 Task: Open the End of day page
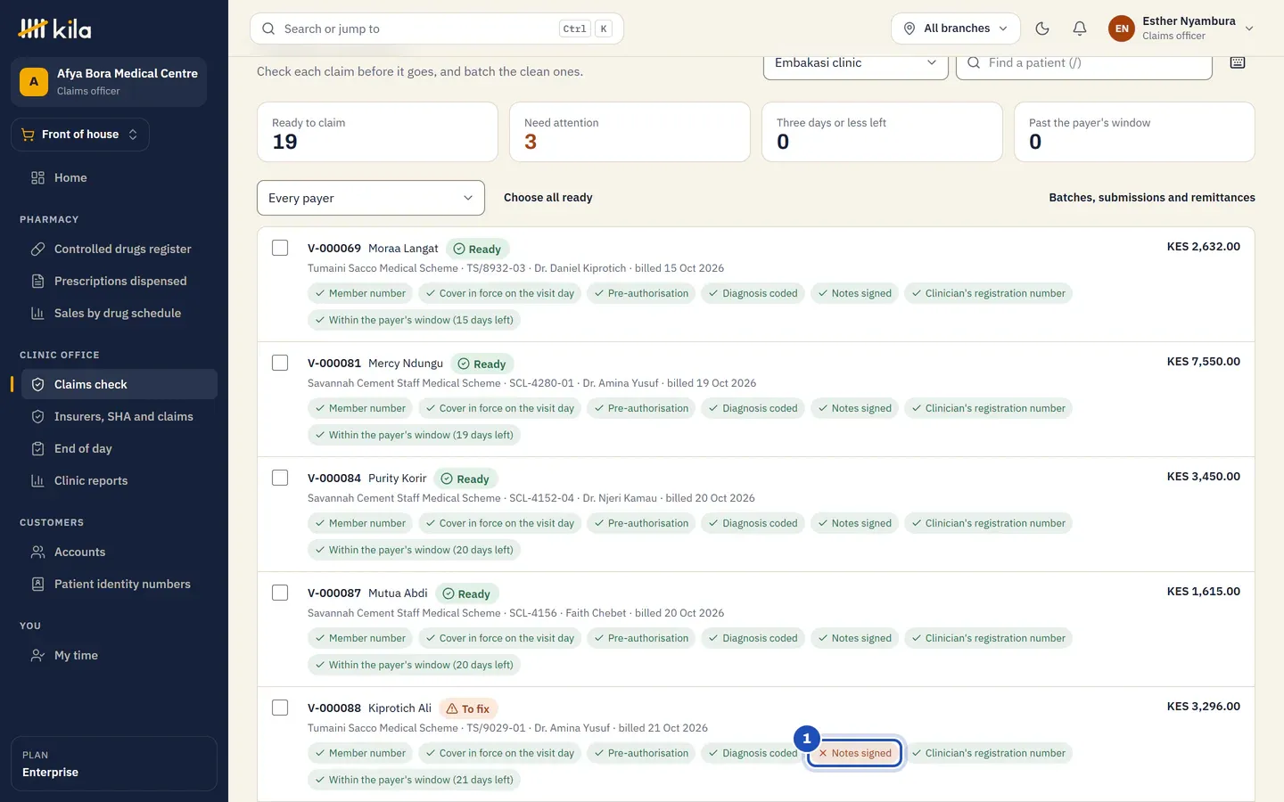(x=119, y=448)
